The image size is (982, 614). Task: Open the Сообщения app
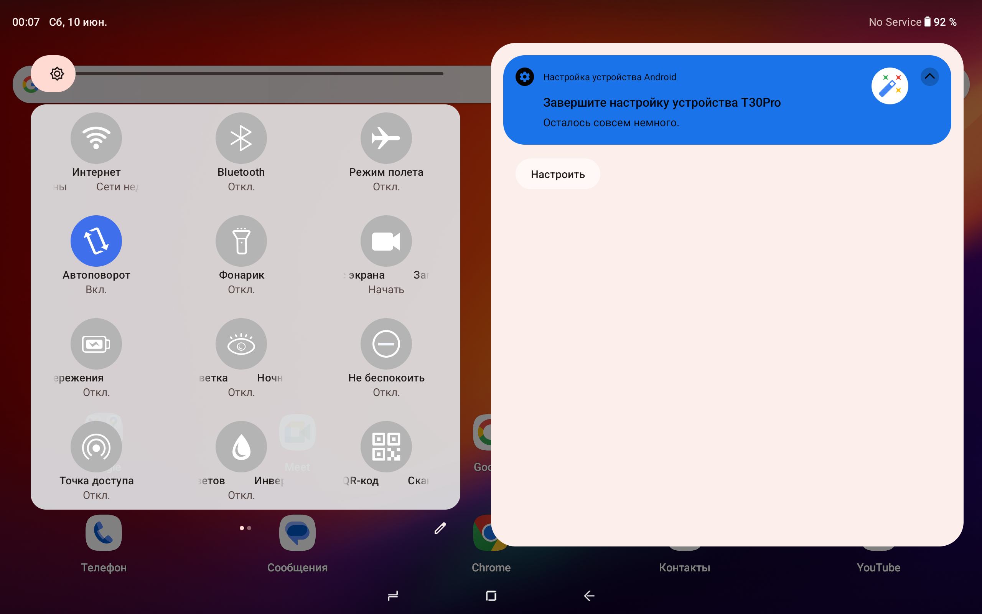pyautogui.click(x=297, y=533)
